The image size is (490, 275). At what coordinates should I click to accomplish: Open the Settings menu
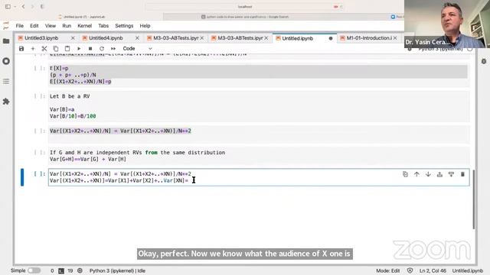[x=124, y=26]
